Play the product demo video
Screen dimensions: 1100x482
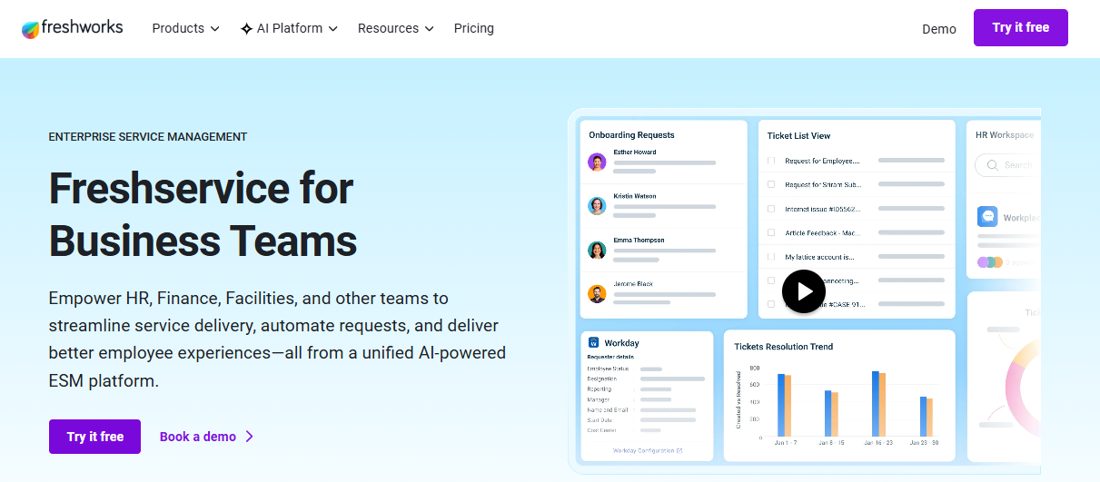pyautogui.click(x=804, y=291)
